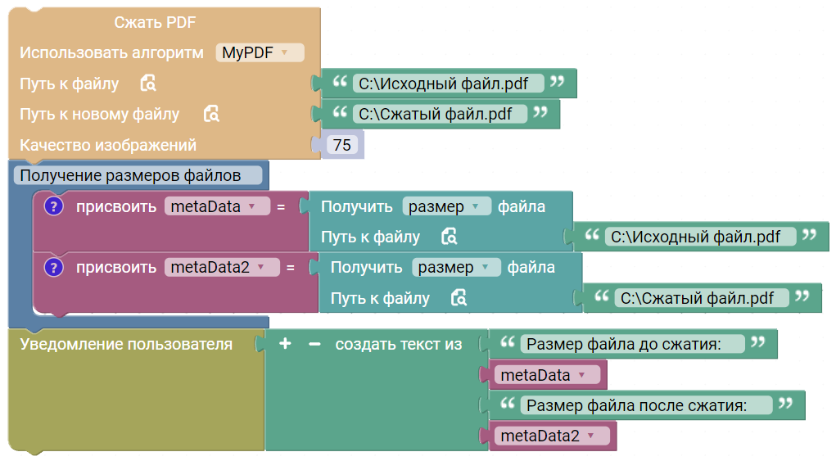
Task: Edit 'C:\Исходный файл.pdf' text in Сжать PDF block
Action: pos(448,84)
